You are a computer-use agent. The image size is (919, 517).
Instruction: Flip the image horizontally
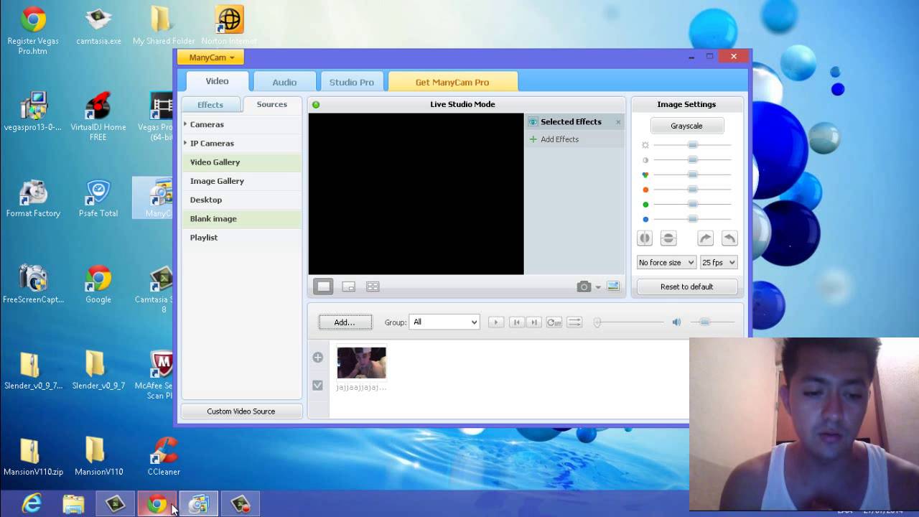coord(645,238)
